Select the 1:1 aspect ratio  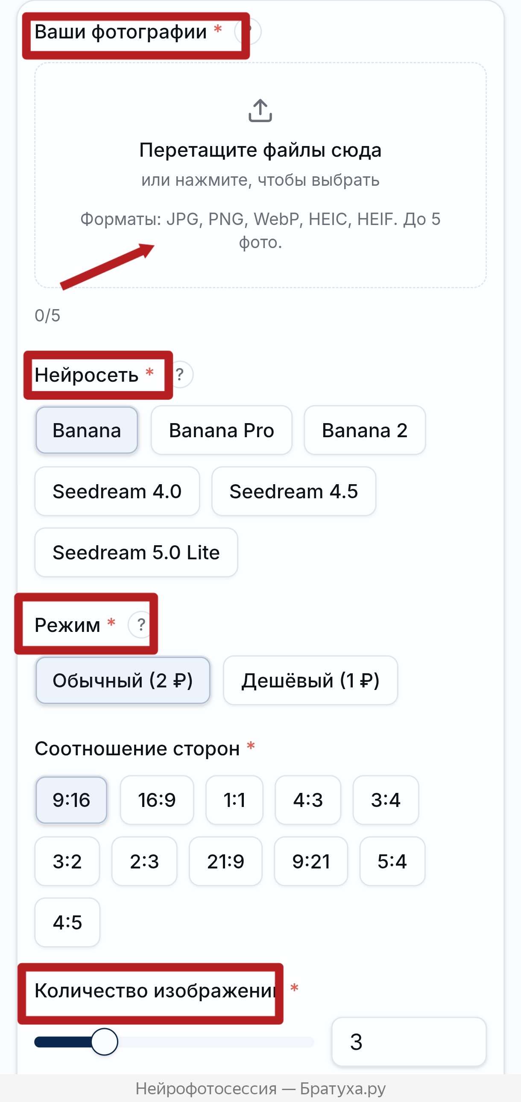234,800
